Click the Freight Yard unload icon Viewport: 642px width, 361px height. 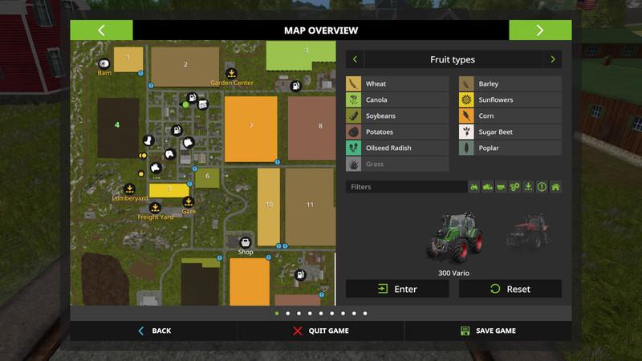[x=155, y=207]
